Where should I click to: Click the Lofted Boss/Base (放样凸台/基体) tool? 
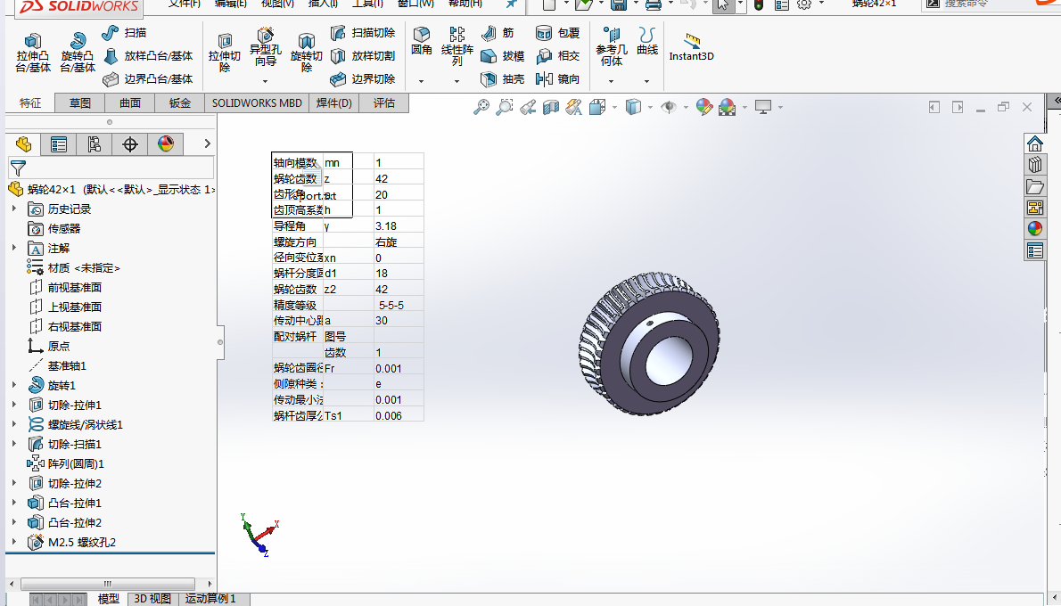[147, 56]
